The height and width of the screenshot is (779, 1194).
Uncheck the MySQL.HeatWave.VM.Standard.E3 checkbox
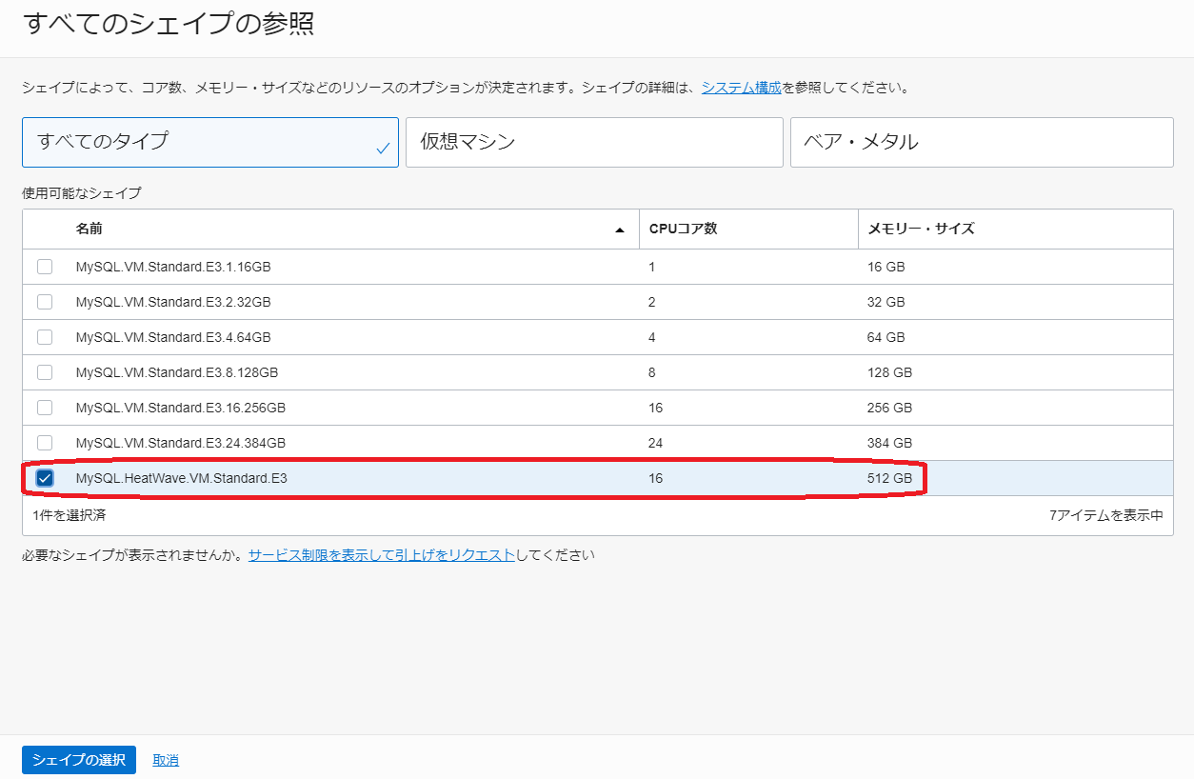pyautogui.click(x=45, y=478)
